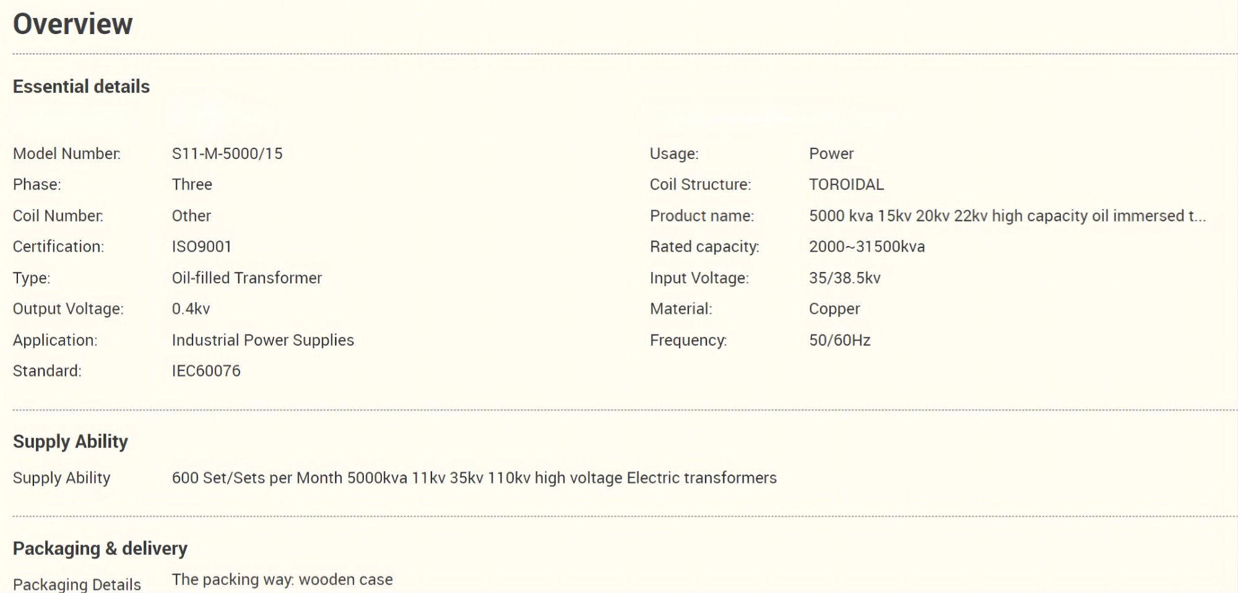Click the 0.4kv output voltage value
The height and width of the screenshot is (593, 1238).
click(191, 309)
